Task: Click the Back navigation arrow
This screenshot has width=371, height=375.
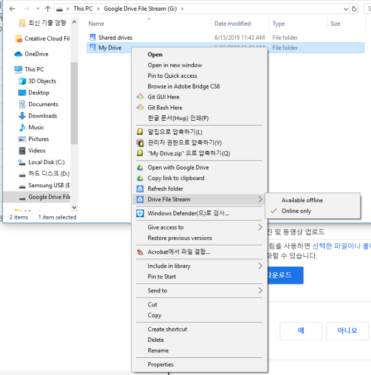Action: [12, 9]
